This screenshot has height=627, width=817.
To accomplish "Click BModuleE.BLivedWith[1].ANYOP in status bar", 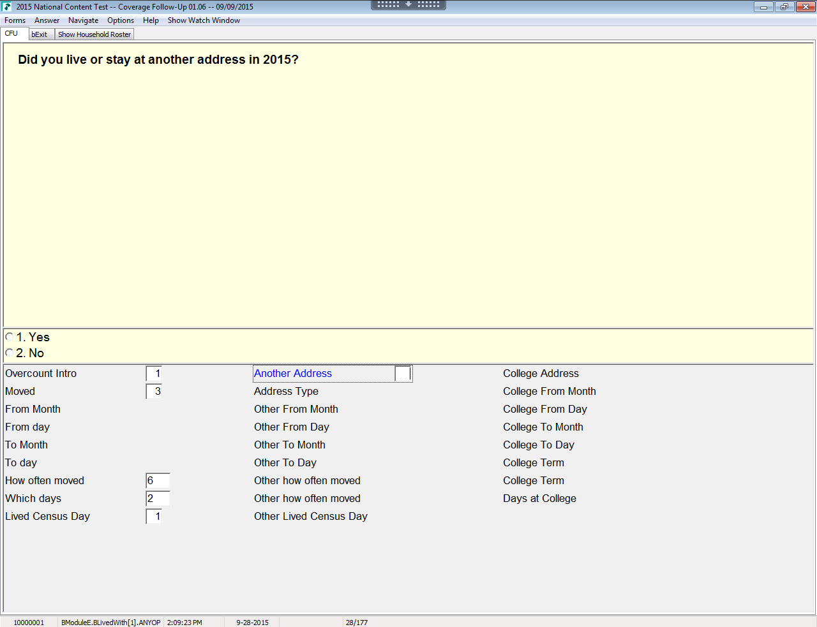I will (x=111, y=623).
